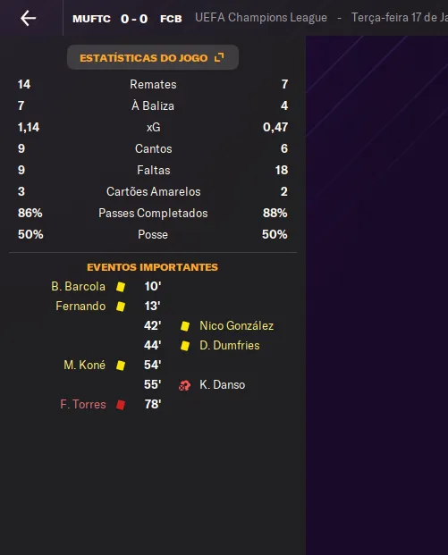Open K. Danso's player link
The height and width of the screenshot is (555, 448).
tap(222, 385)
